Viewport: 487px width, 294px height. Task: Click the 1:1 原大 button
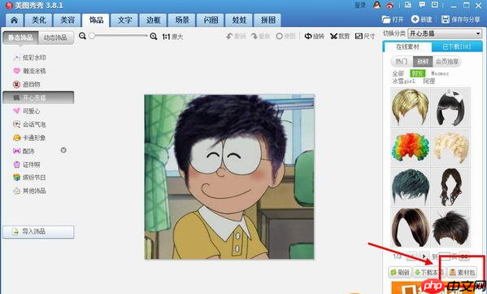[x=172, y=37]
